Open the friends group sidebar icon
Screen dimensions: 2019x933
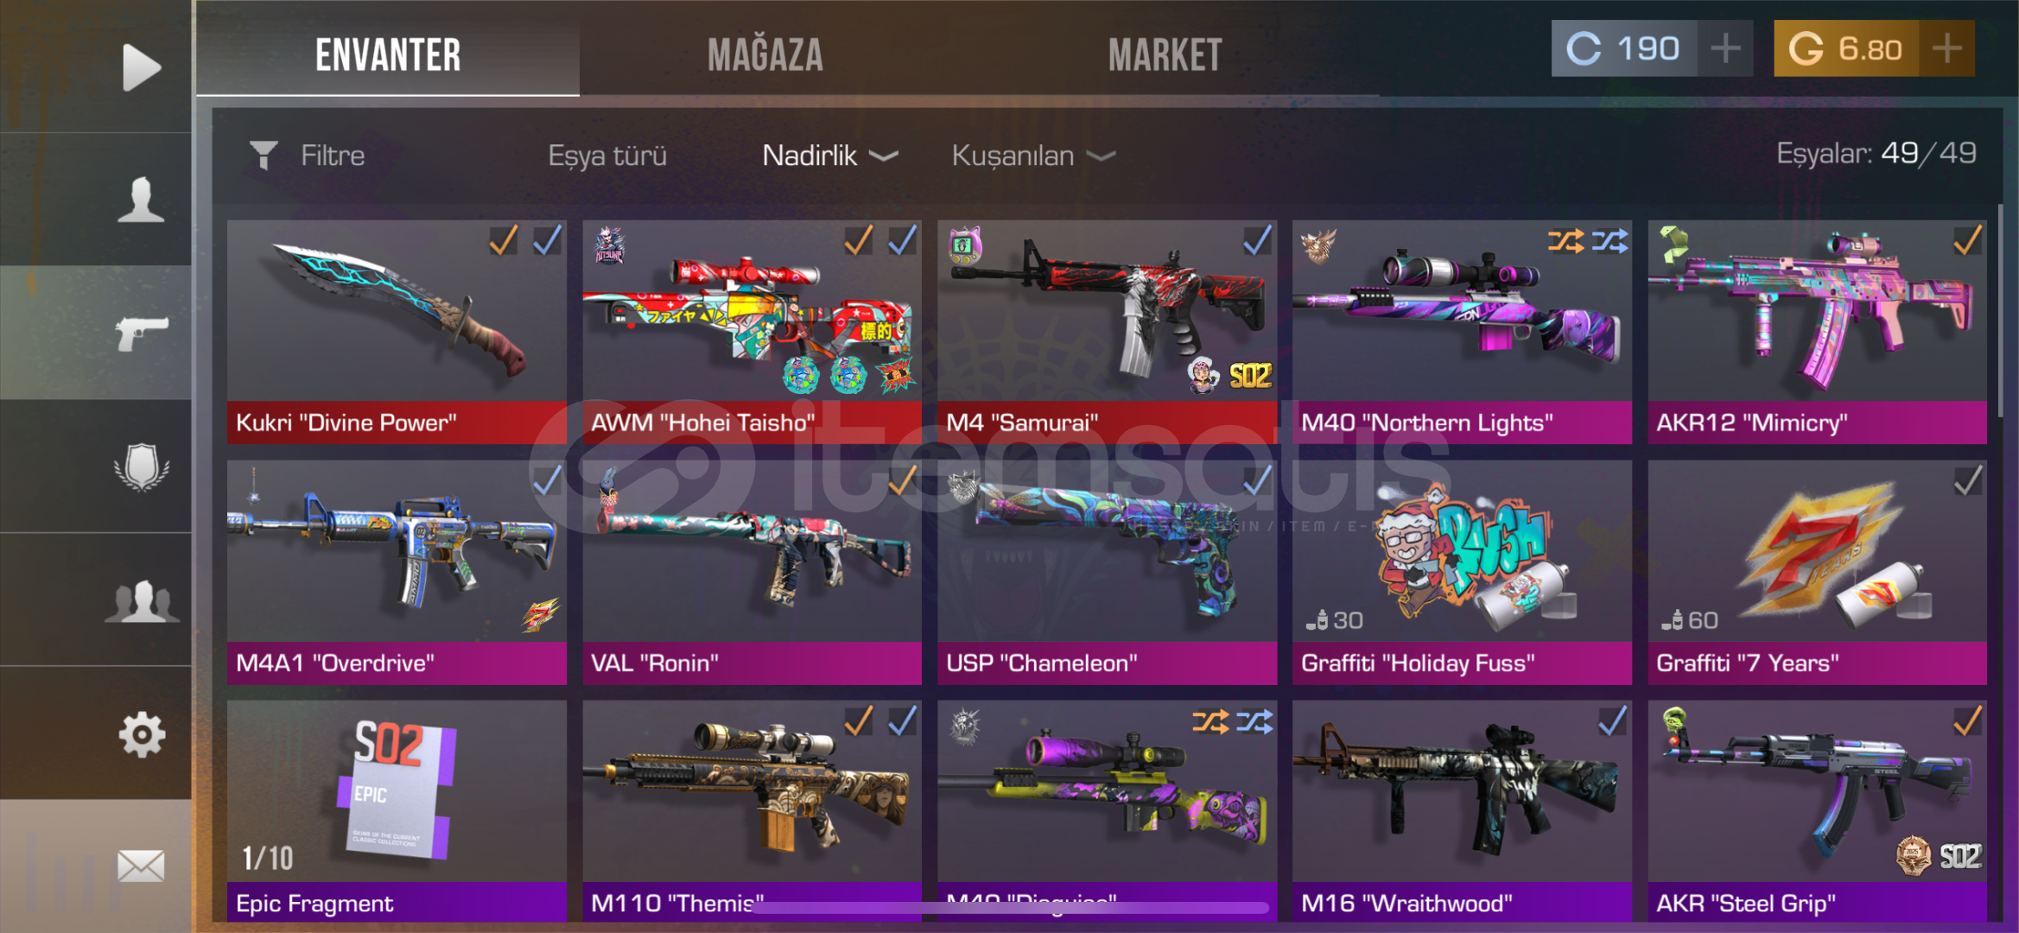point(142,600)
